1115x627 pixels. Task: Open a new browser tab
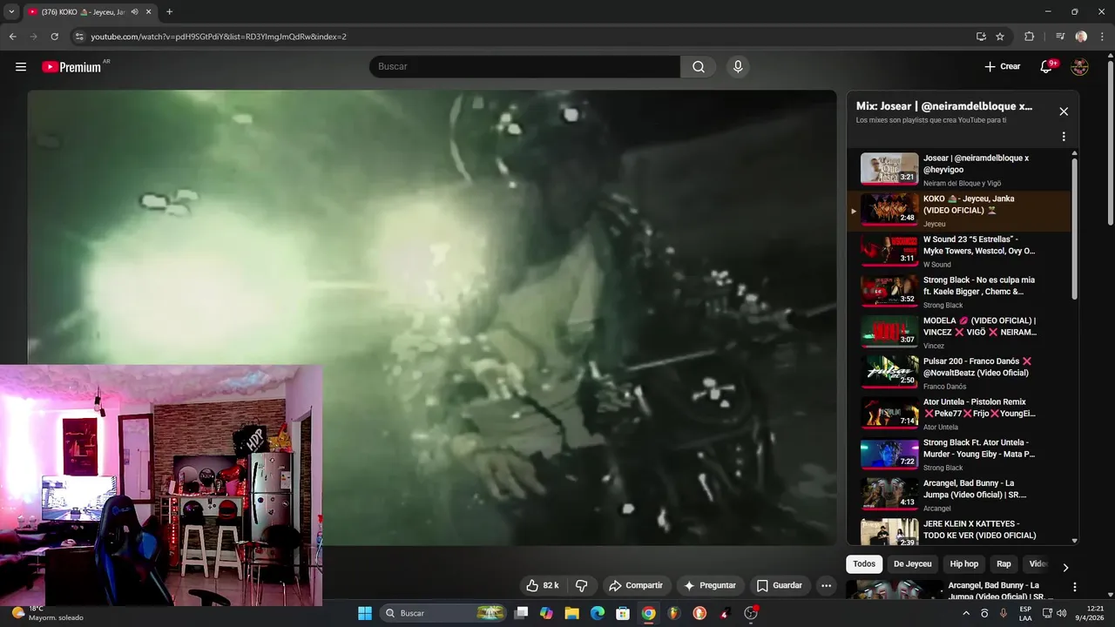point(169,12)
